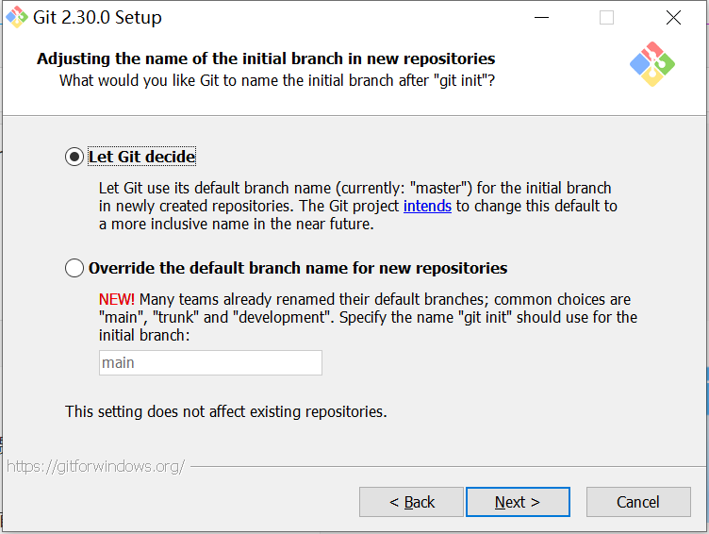
Task: Click the branch name field showing "main"
Action: 210,363
